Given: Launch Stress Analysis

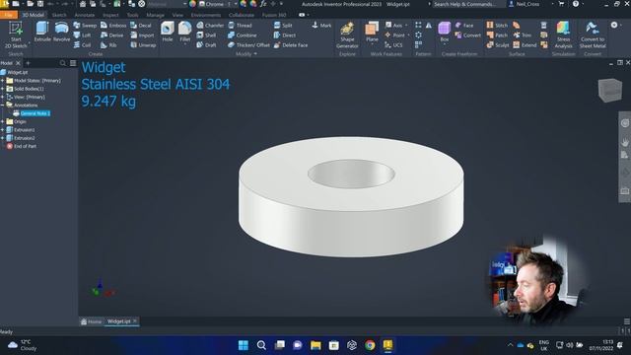Looking at the screenshot, I should tap(563, 35).
